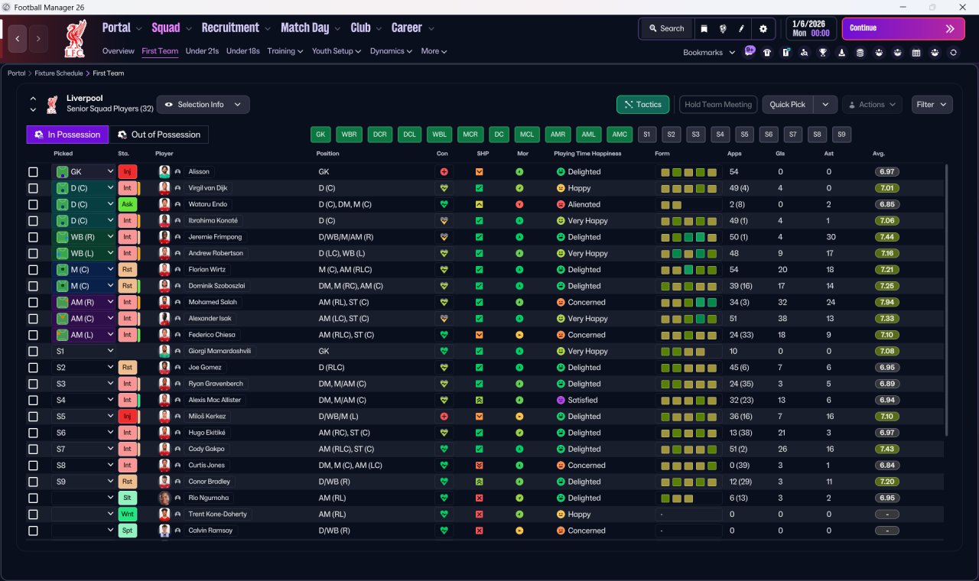The width and height of the screenshot is (979, 581).
Task: Switch to the Overview tab
Action: tap(119, 51)
